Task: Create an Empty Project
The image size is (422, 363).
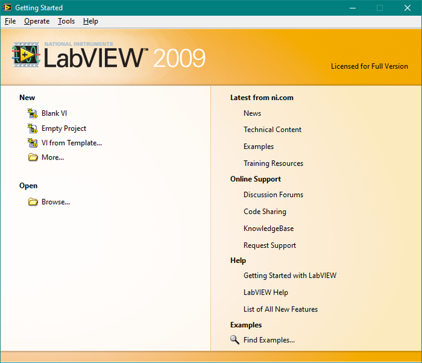Action: coord(64,128)
